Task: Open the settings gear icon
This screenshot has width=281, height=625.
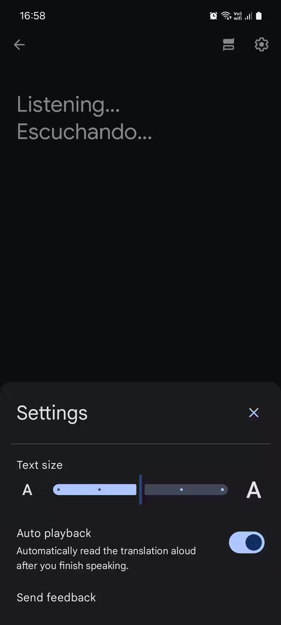Action: coord(261,45)
